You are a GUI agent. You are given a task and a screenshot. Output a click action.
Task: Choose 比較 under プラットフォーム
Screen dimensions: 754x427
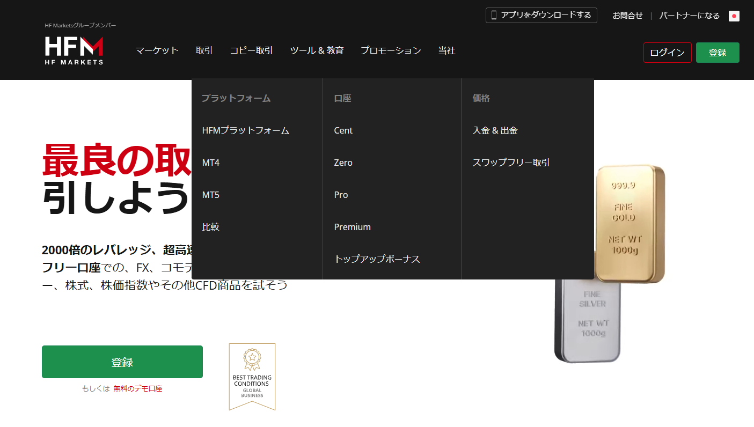211,227
